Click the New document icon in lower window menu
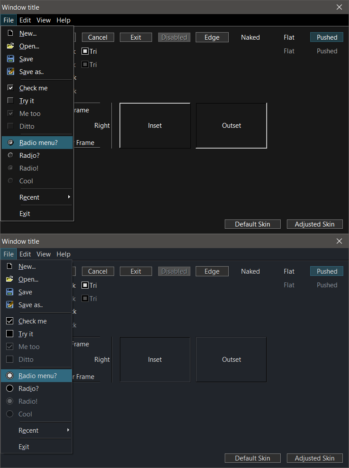The image size is (349, 468). [10, 266]
